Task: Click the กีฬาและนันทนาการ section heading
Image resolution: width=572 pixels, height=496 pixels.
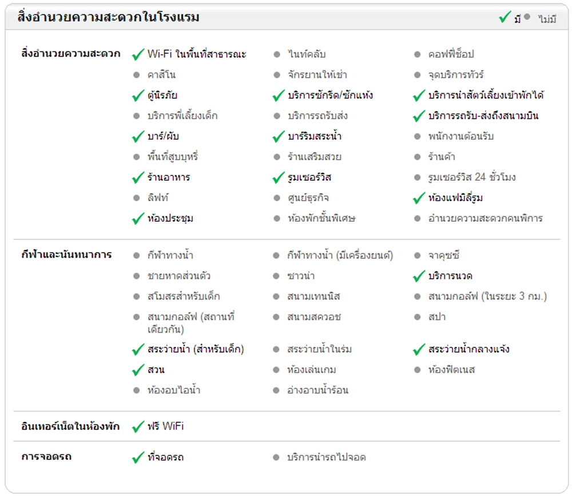Action: [66, 255]
